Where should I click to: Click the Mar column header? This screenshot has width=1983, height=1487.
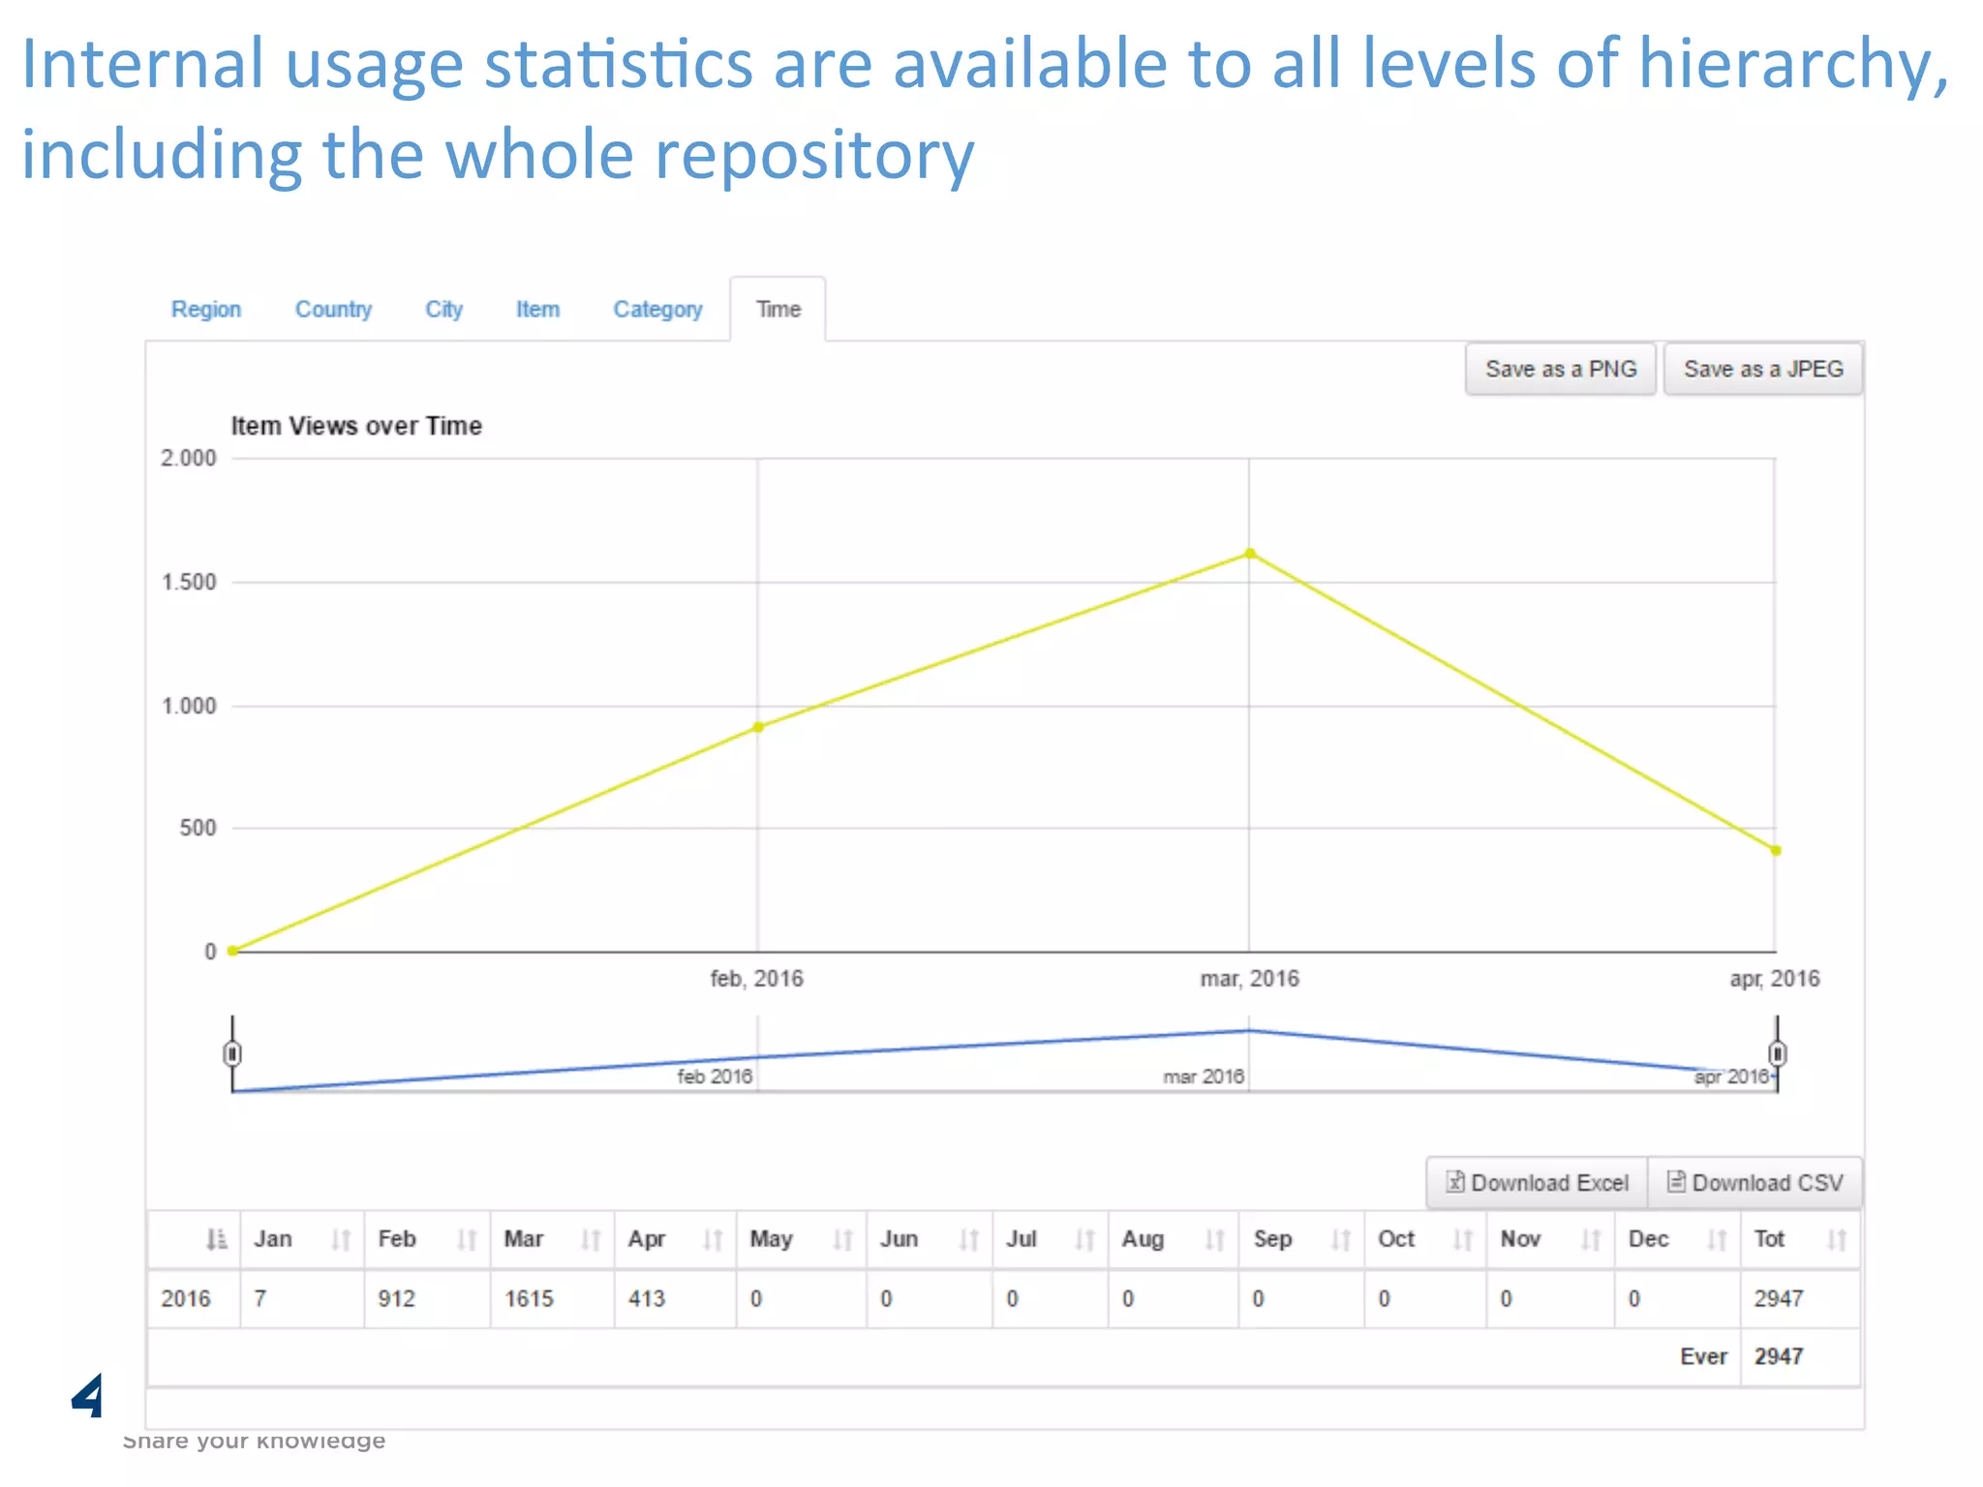click(x=524, y=1239)
